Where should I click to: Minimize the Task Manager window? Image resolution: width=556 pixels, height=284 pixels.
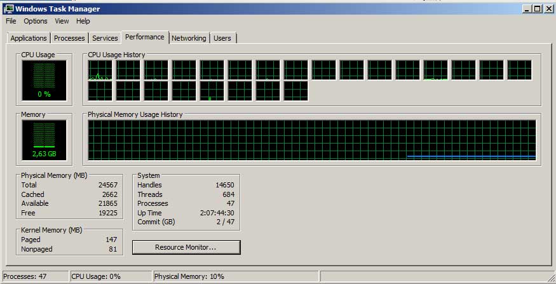pos(528,9)
